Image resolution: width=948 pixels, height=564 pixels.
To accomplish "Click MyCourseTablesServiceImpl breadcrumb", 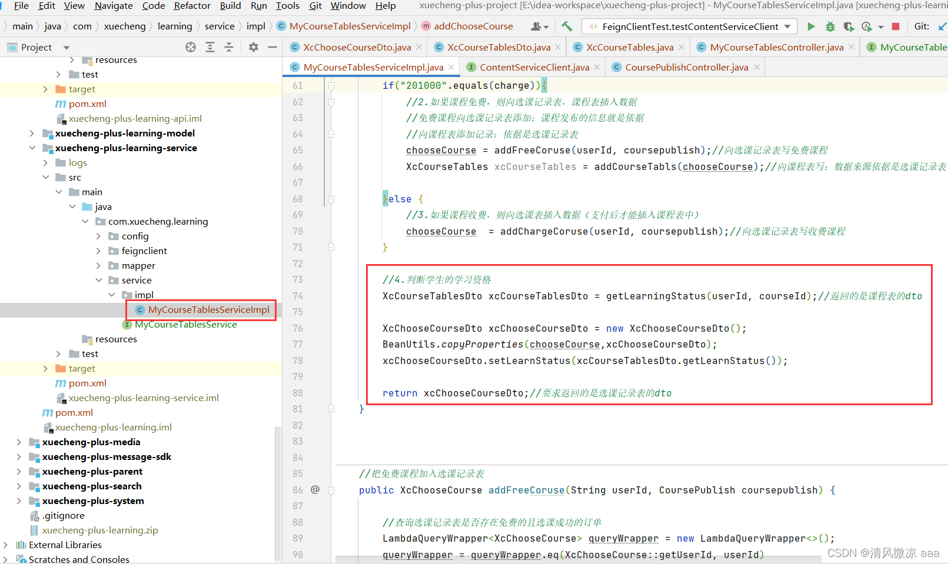I will [x=350, y=26].
